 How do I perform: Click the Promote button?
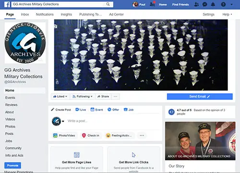tap(12, 165)
